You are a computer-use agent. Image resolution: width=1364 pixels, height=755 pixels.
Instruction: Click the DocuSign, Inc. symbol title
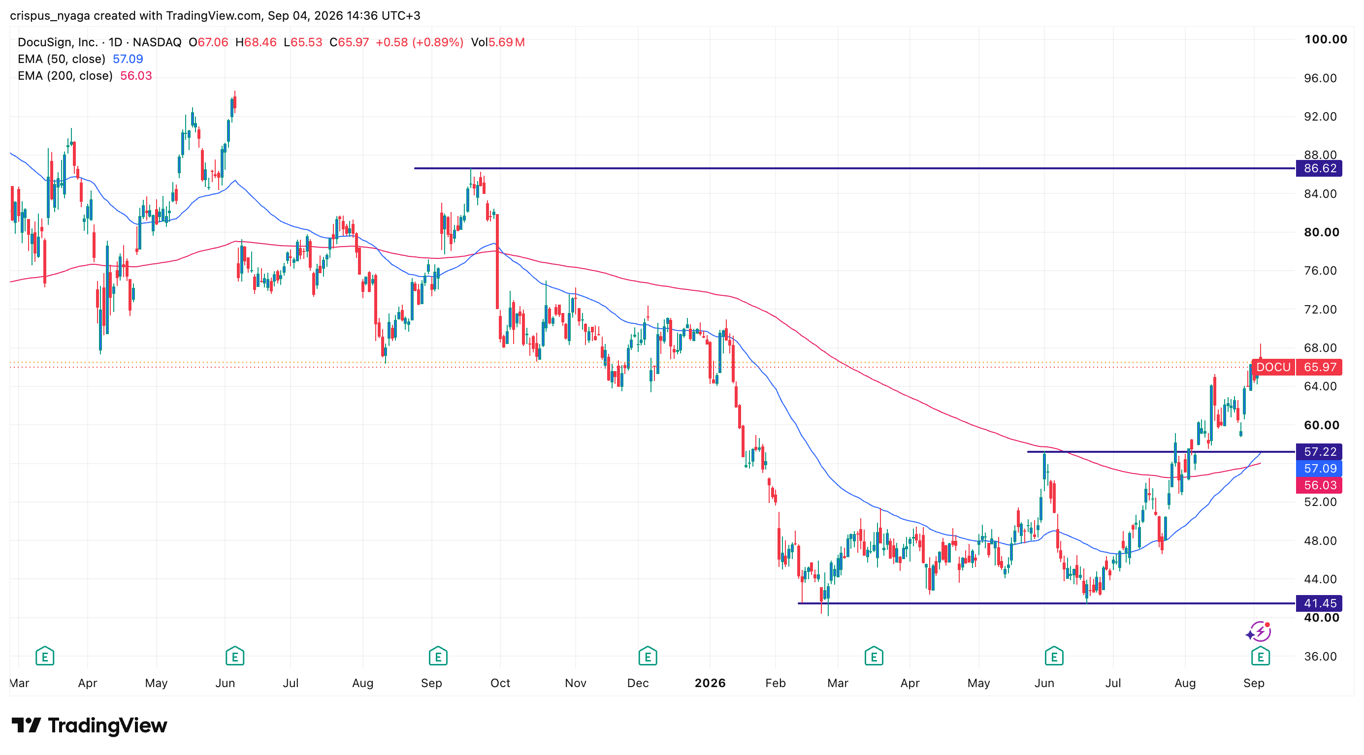pyautogui.click(x=58, y=42)
